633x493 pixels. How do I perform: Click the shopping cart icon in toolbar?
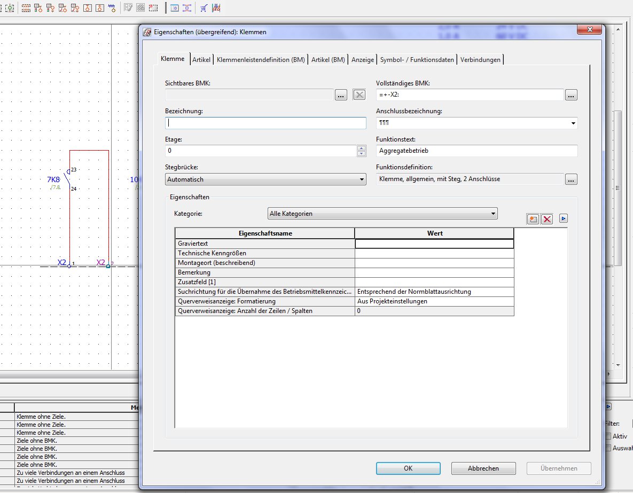(x=204, y=8)
